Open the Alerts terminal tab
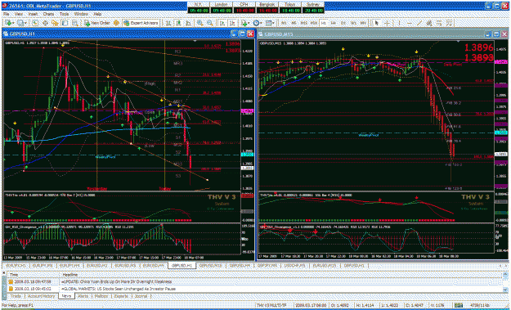The image size is (511, 310). tap(83, 296)
